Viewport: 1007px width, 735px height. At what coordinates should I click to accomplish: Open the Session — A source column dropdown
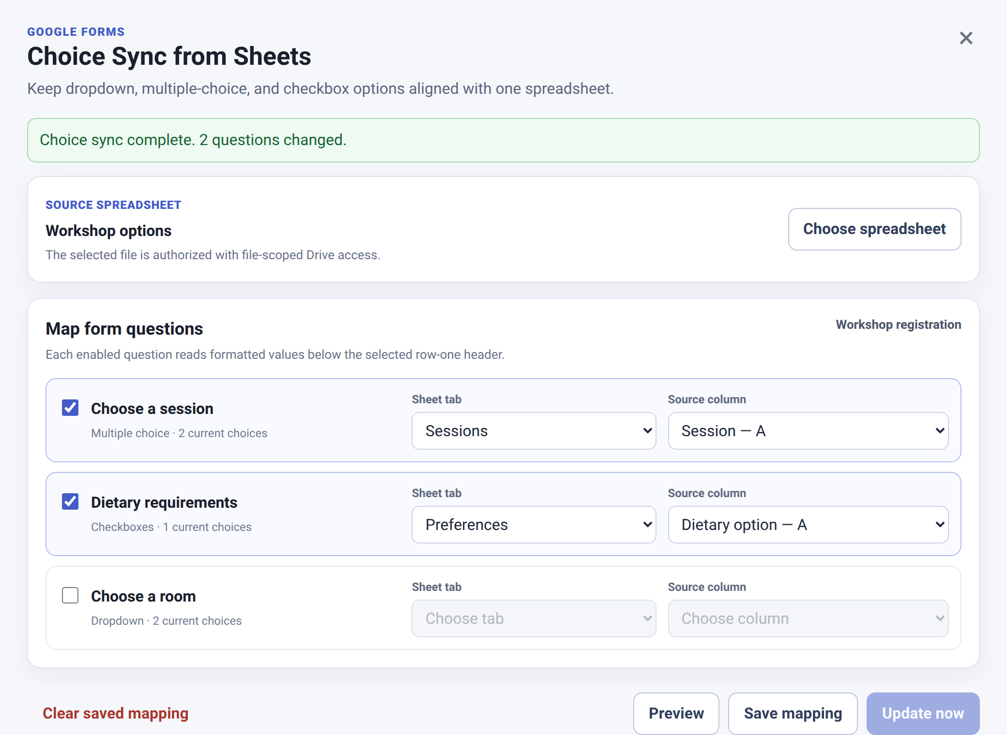(x=808, y=431)
